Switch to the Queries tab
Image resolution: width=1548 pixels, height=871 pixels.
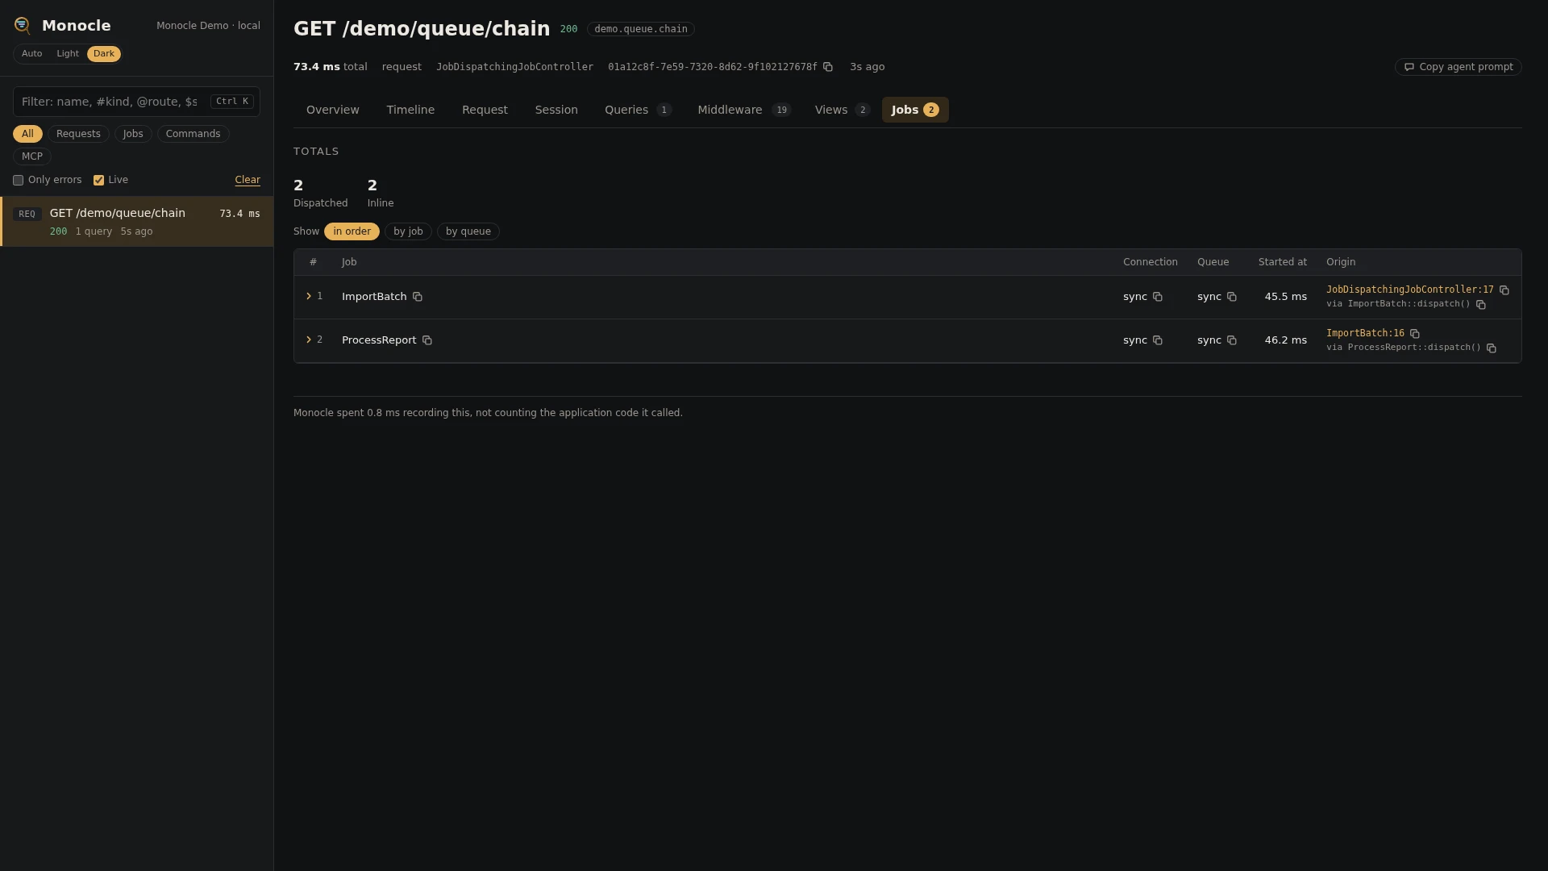(x=638, y=110)
